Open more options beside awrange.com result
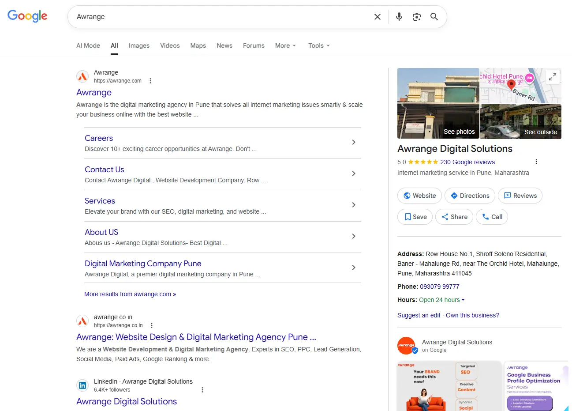 tap(150, 81)
